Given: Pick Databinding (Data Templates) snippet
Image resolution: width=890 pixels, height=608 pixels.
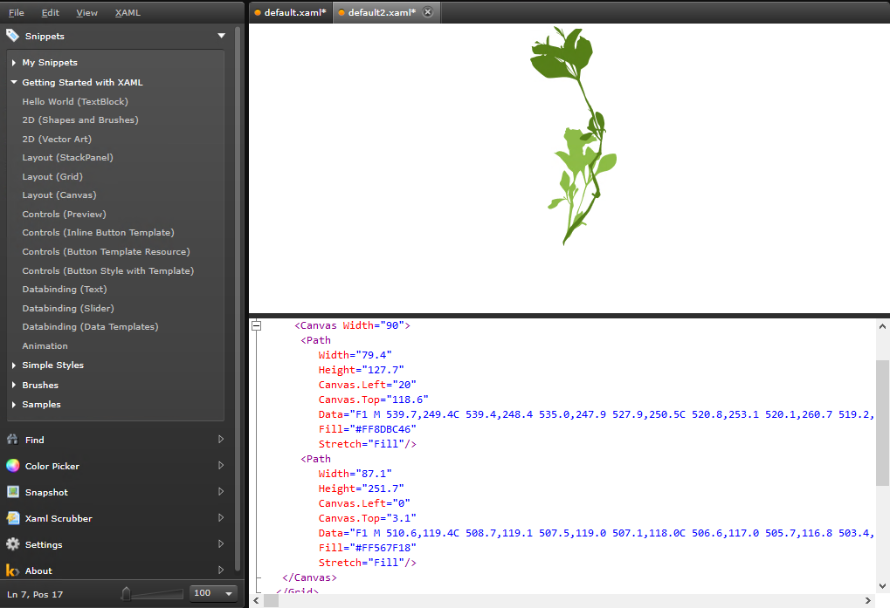Looking at the screenshot, I should coord(90,326).
